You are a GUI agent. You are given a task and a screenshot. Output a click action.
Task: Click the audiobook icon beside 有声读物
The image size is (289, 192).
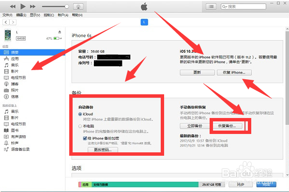pos(6,136)
